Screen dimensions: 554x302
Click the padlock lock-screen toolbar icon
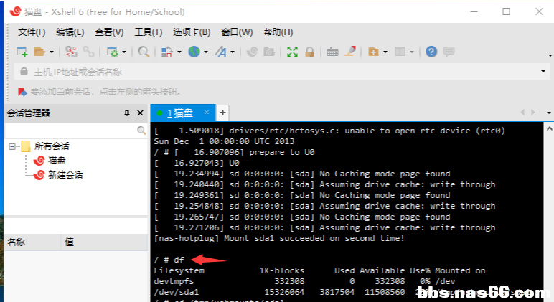tap(310, 52)
